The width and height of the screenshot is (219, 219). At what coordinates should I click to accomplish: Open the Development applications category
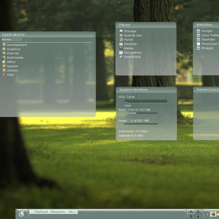click(x=14, y=45)
